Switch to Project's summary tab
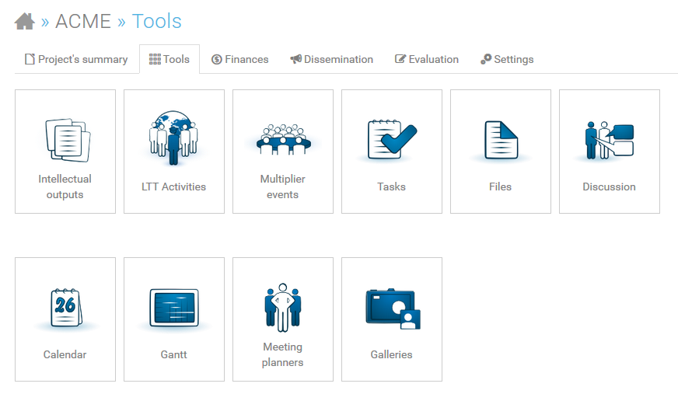This screenshot has width=678, height=401. point(76,59)
